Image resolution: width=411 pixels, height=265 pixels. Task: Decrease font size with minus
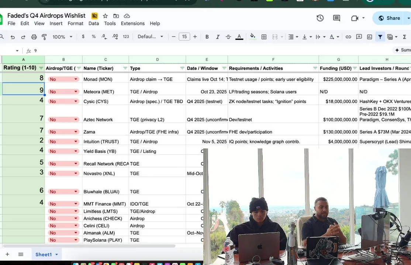coord(173,37)
